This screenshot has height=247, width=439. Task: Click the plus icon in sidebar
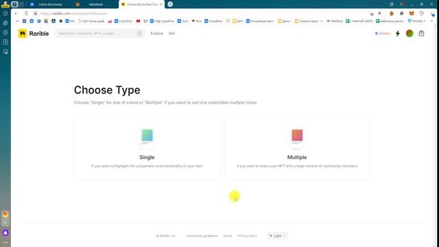pos(5,223)
